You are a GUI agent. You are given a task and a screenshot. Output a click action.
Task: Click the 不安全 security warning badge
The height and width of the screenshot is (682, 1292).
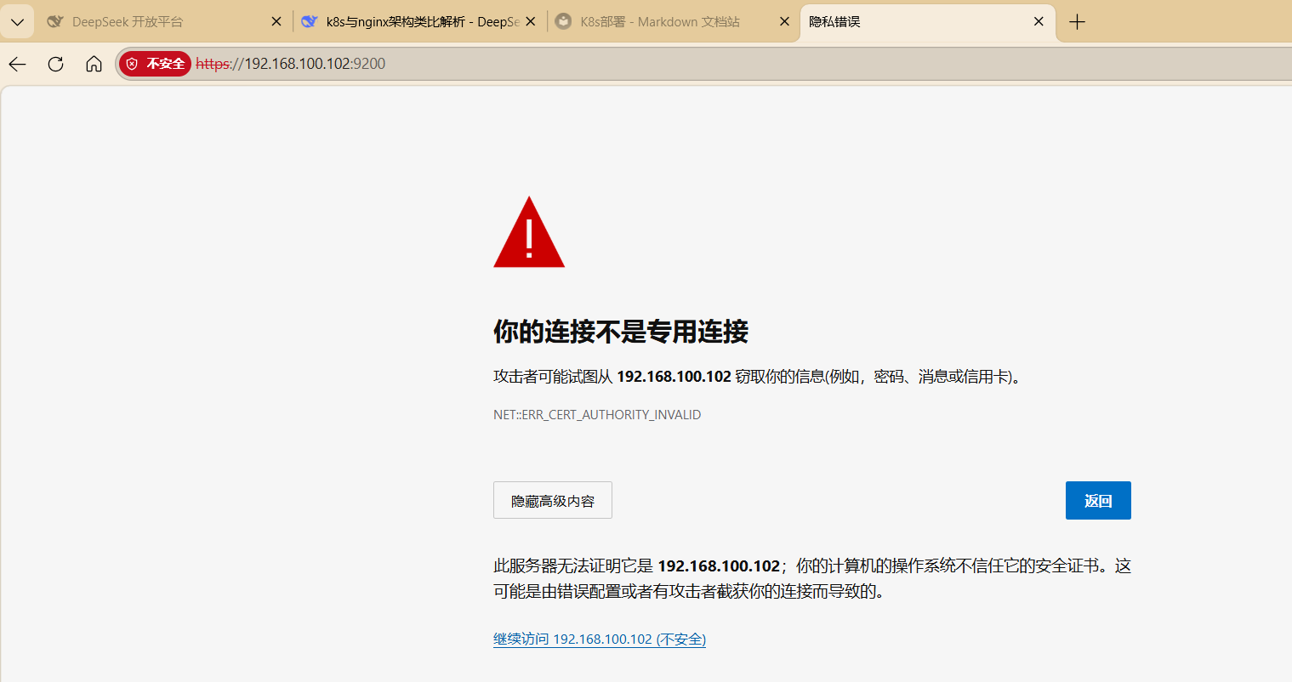[155, 64]
